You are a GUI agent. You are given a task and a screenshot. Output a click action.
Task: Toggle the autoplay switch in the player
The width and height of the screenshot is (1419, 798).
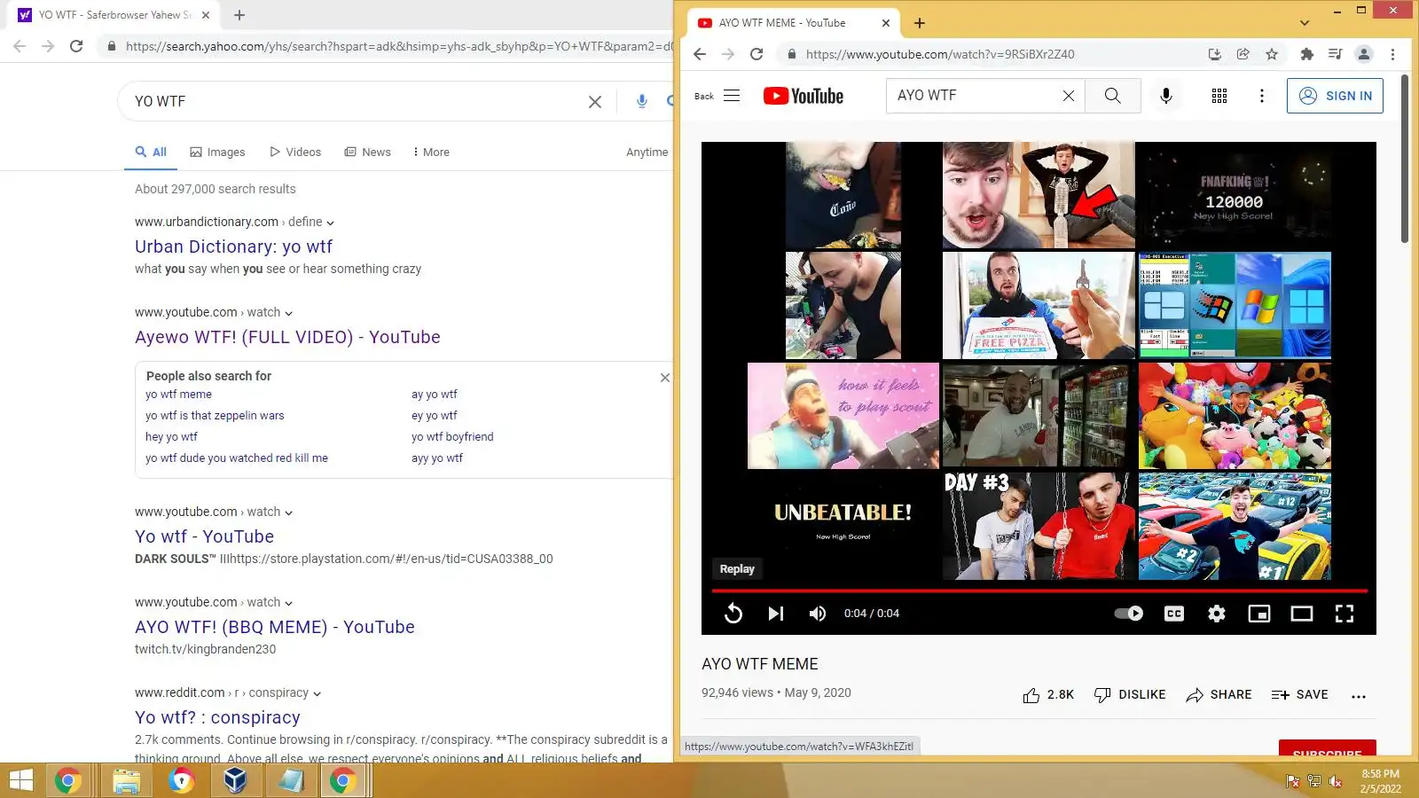coord(1129,614)
